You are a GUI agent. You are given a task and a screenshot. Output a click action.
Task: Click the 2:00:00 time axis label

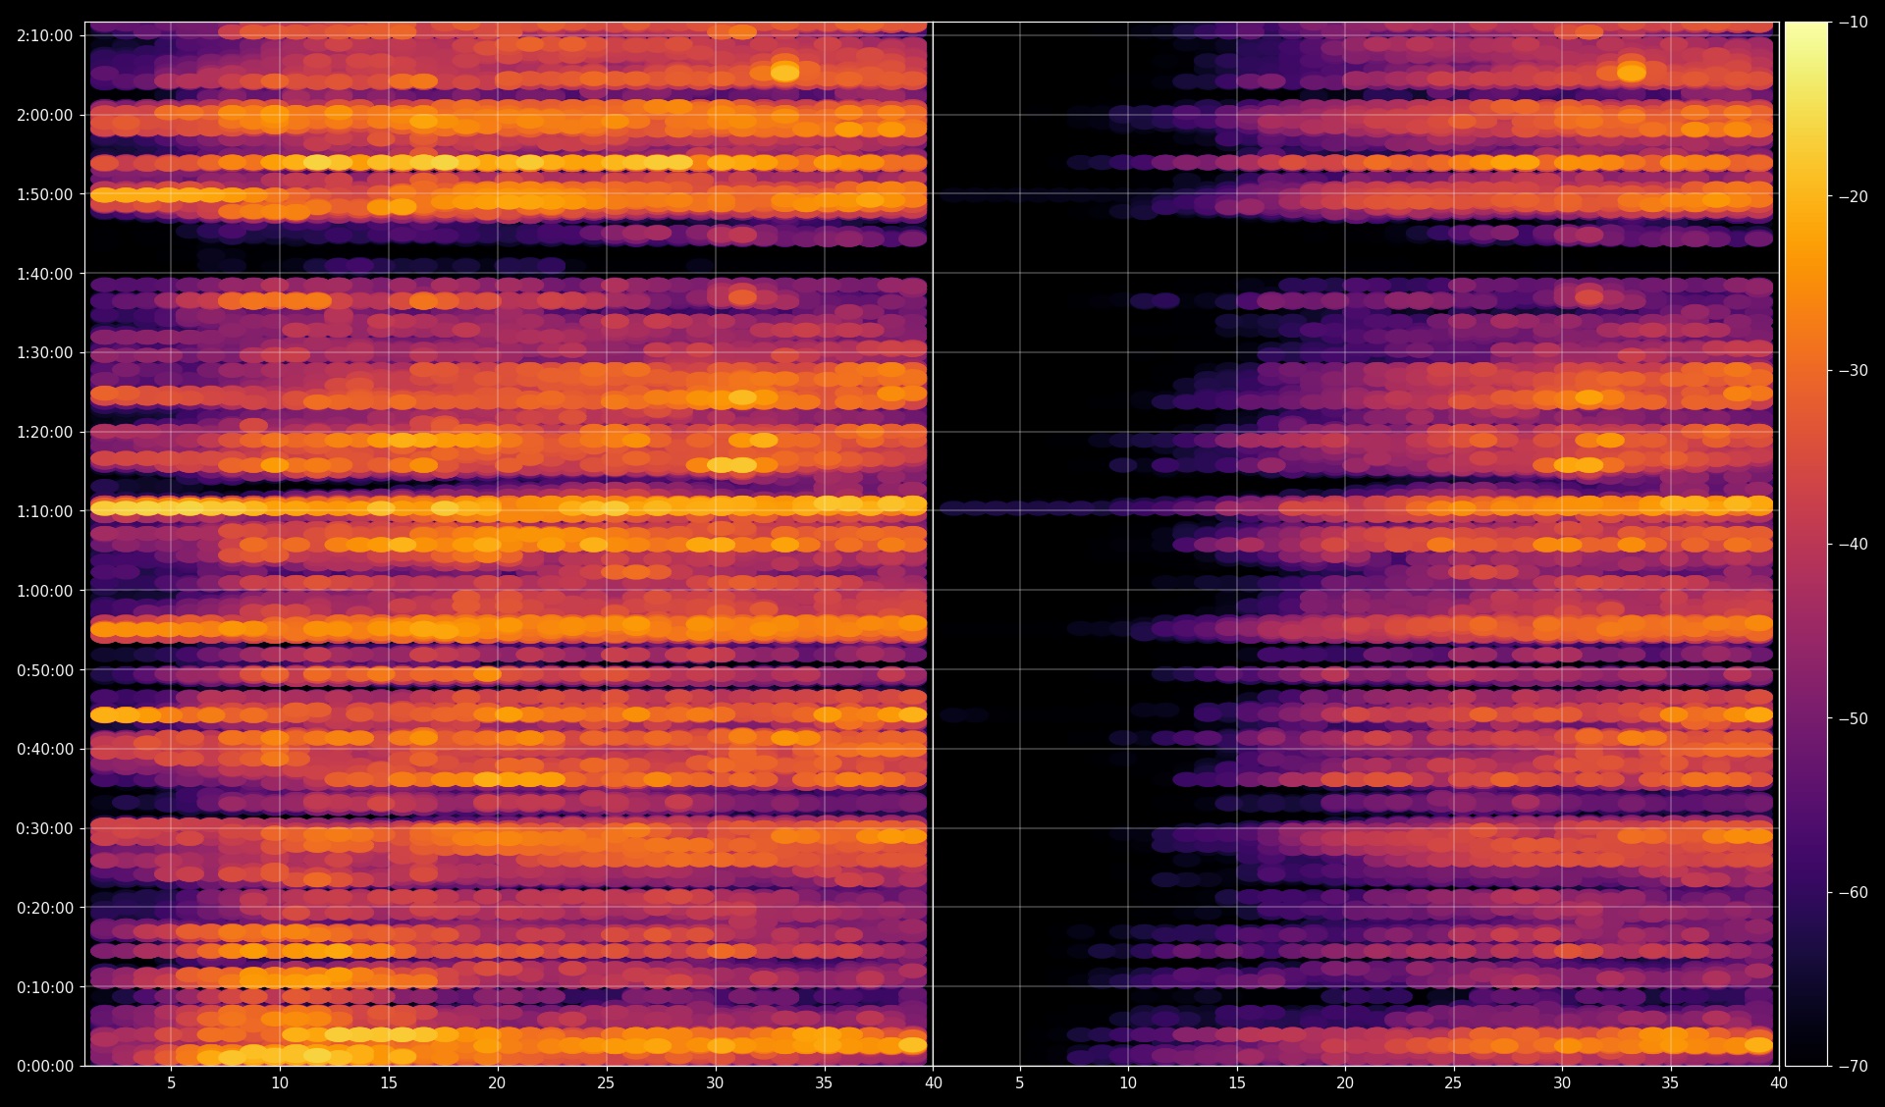(x=44, y=115)
